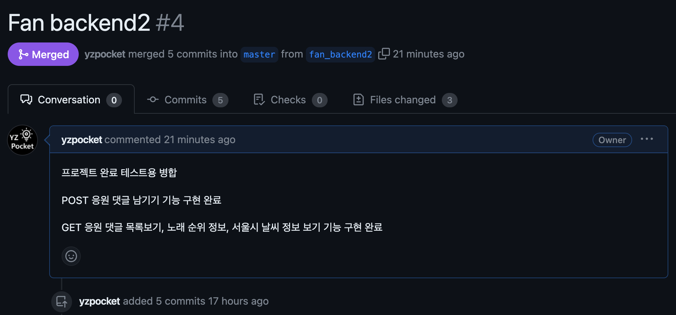The width and height of the screenshot is (676, 315).
Task: Click the push commits timeline icon
Action: pyautogui.click(x=62, y=302)
